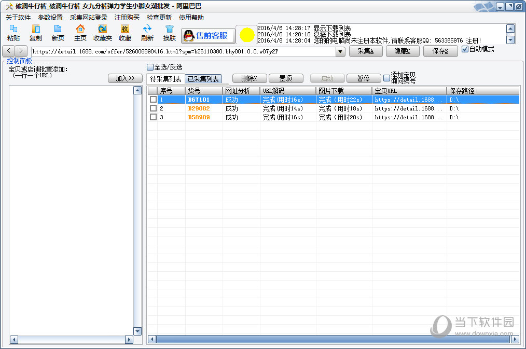Click the 采集A collect button

366,51
